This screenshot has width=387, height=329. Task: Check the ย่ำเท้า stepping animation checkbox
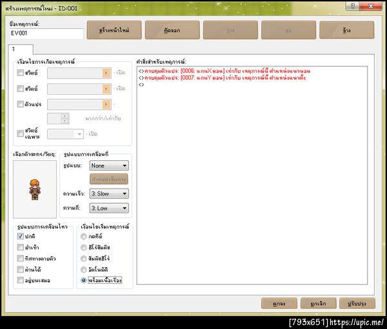[x=21, y=247]
